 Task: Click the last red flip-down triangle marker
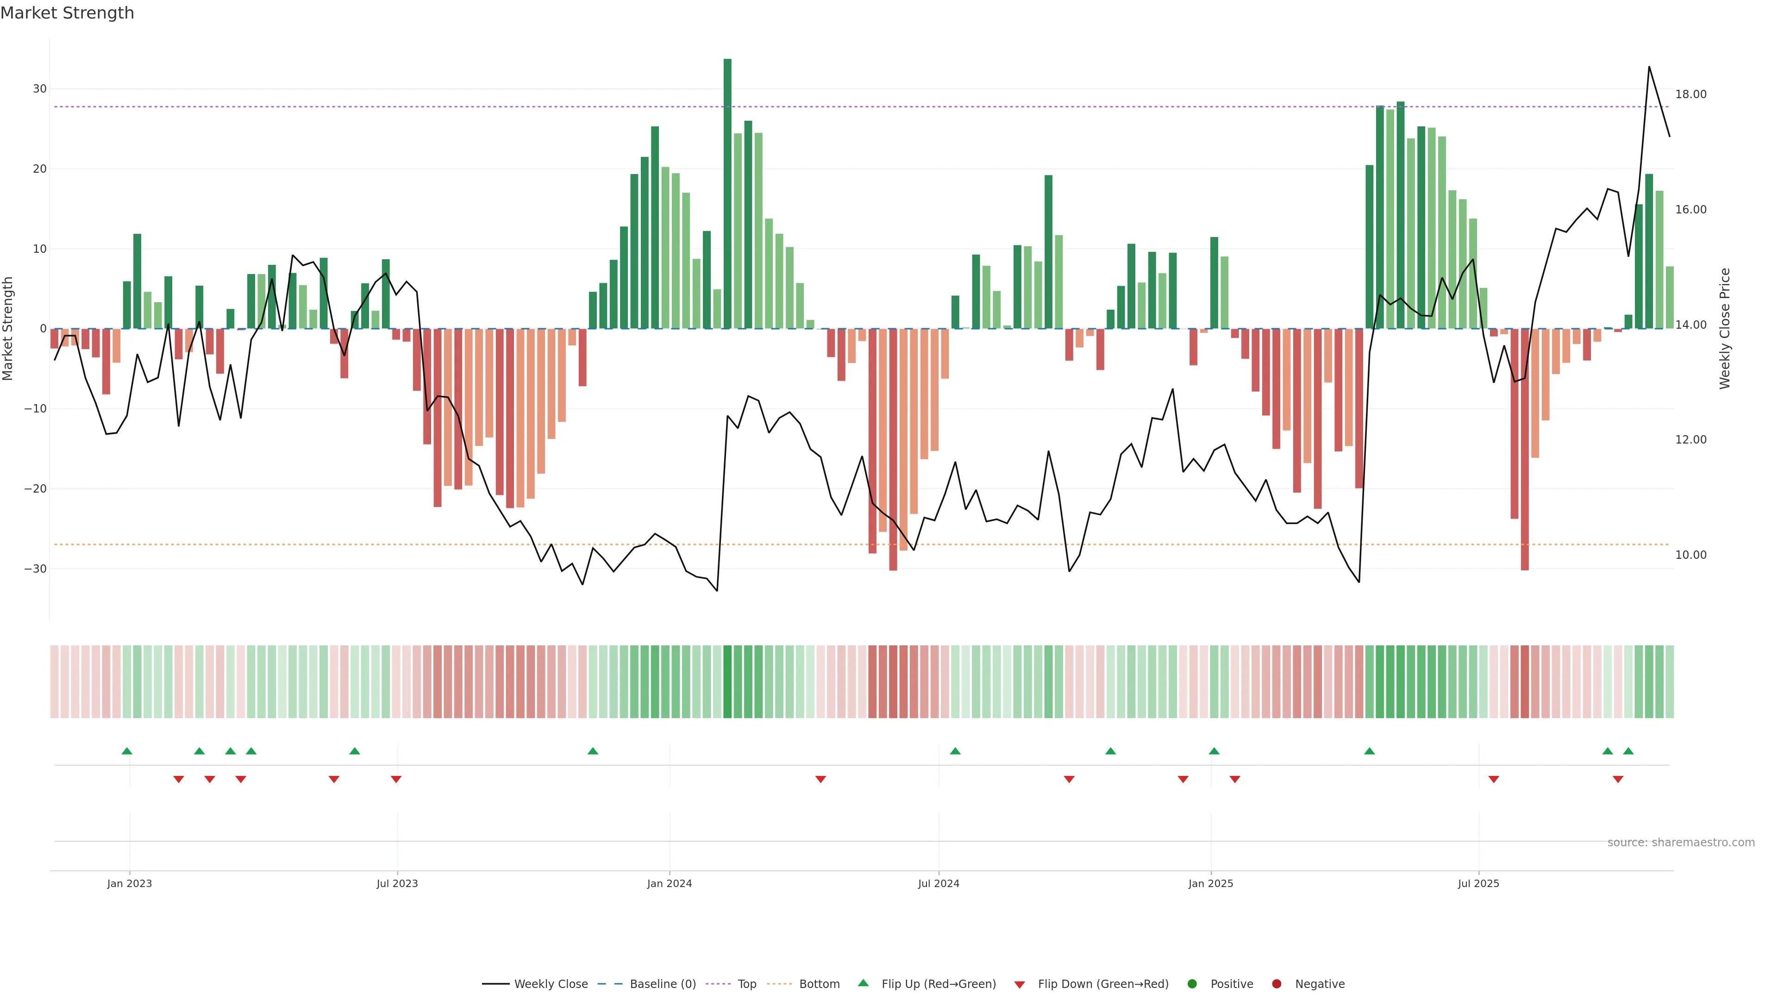[x=1618, y=779]
